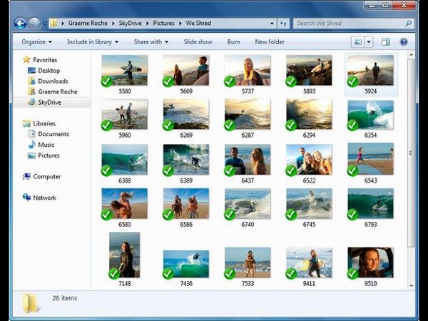Expand the Include in library dropdown
The image size is (428, 321).
coord(93,42)
